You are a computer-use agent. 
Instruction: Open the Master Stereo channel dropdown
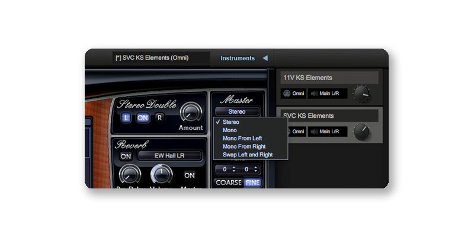coord(237,111)
